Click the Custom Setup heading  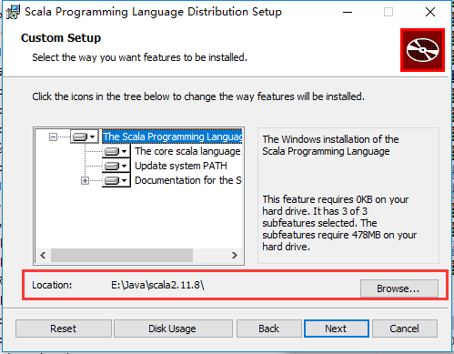(61, 38)
